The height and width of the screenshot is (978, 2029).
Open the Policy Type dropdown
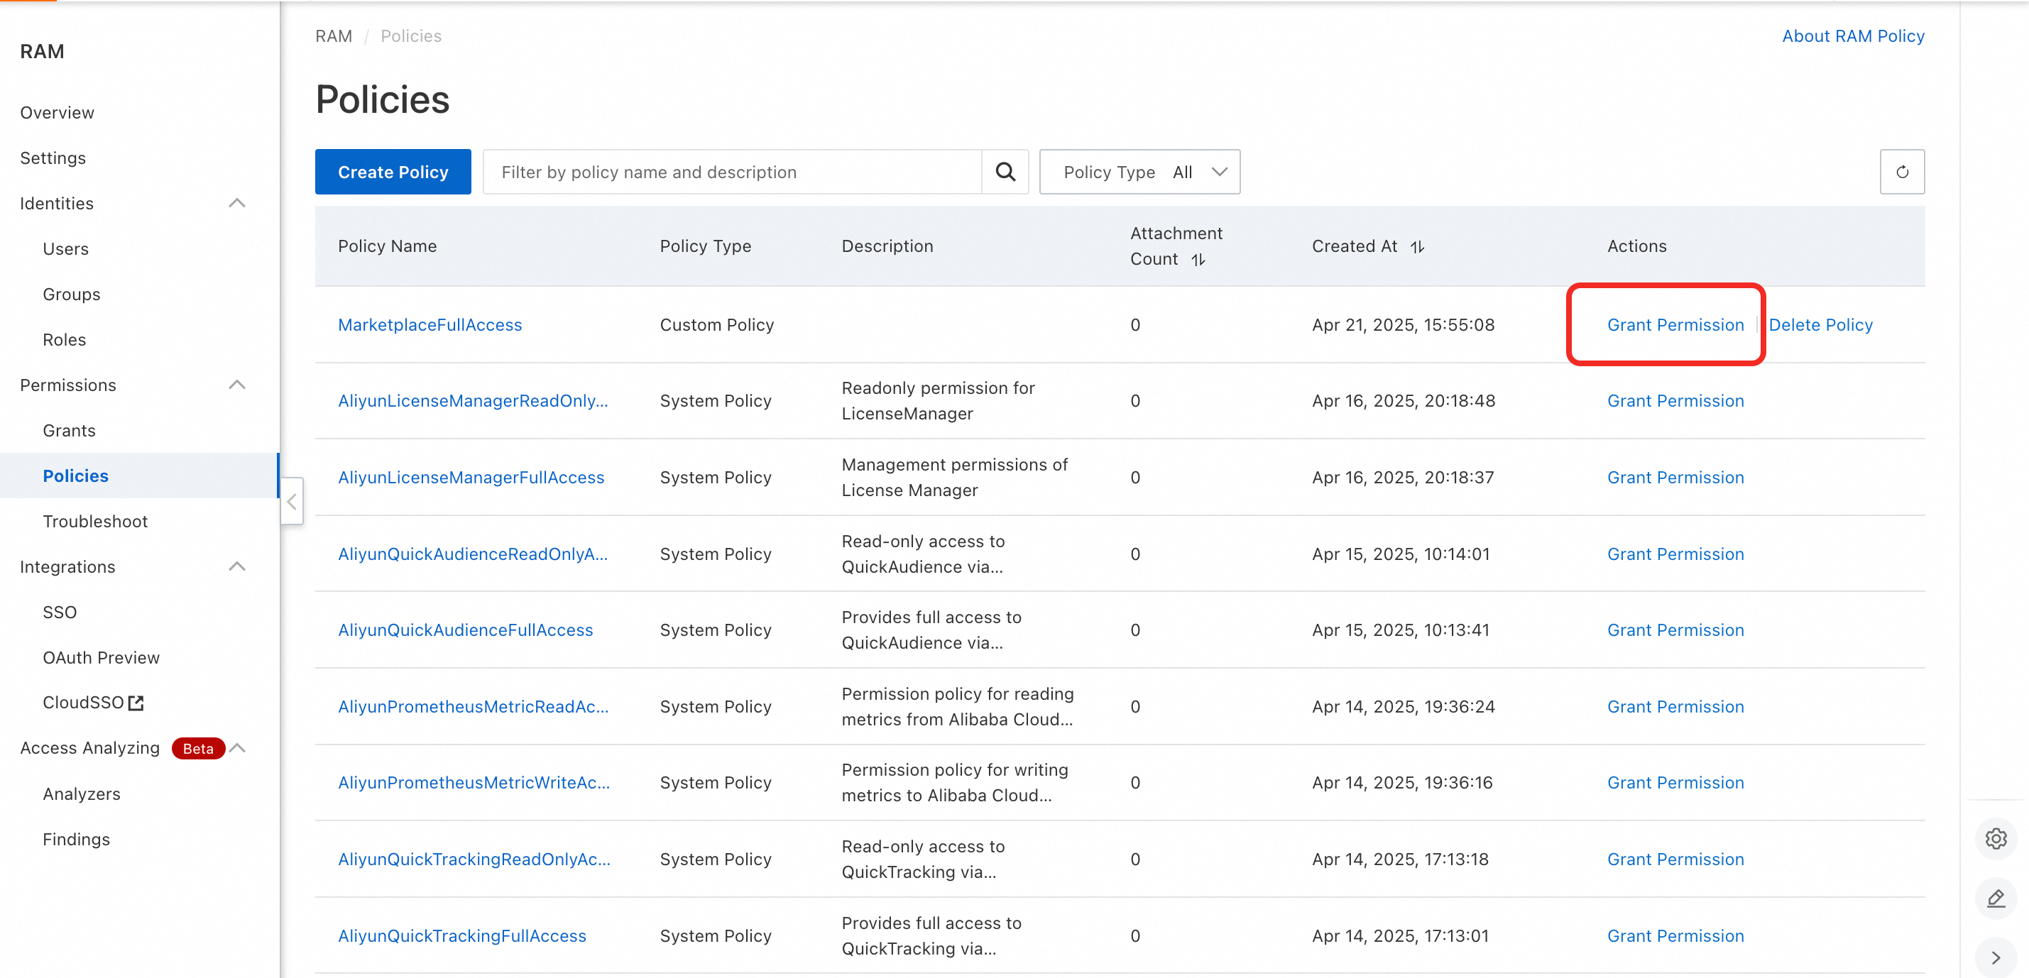point(1139,172)
